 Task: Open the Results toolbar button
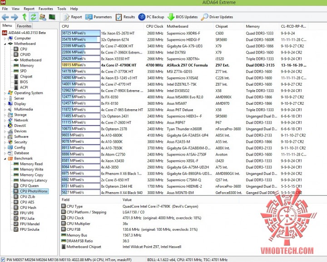tap(125, 17)
